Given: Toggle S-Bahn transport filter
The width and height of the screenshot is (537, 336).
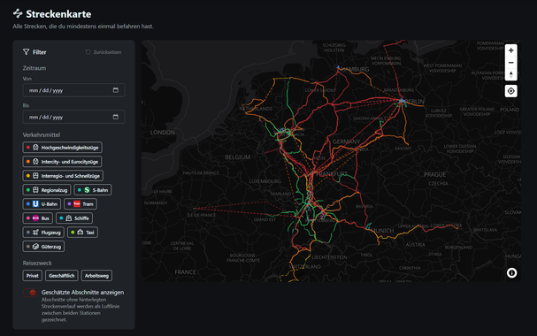Looking at the screenshot, I should pyautogui.click(x=93, y=190).
